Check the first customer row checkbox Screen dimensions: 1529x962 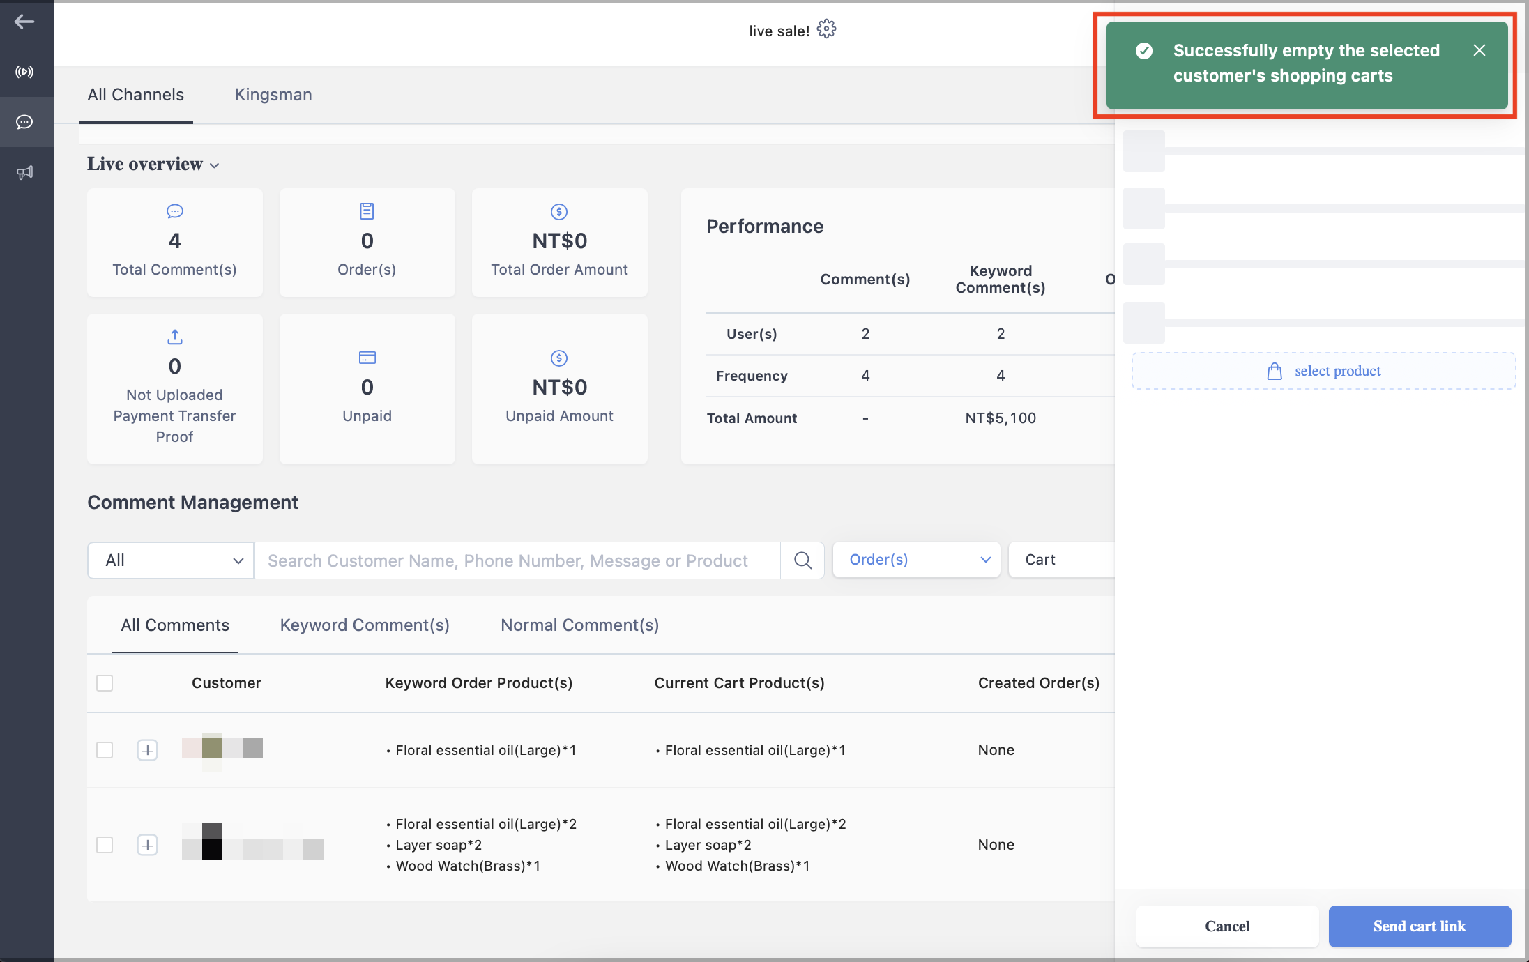(105, 750)
